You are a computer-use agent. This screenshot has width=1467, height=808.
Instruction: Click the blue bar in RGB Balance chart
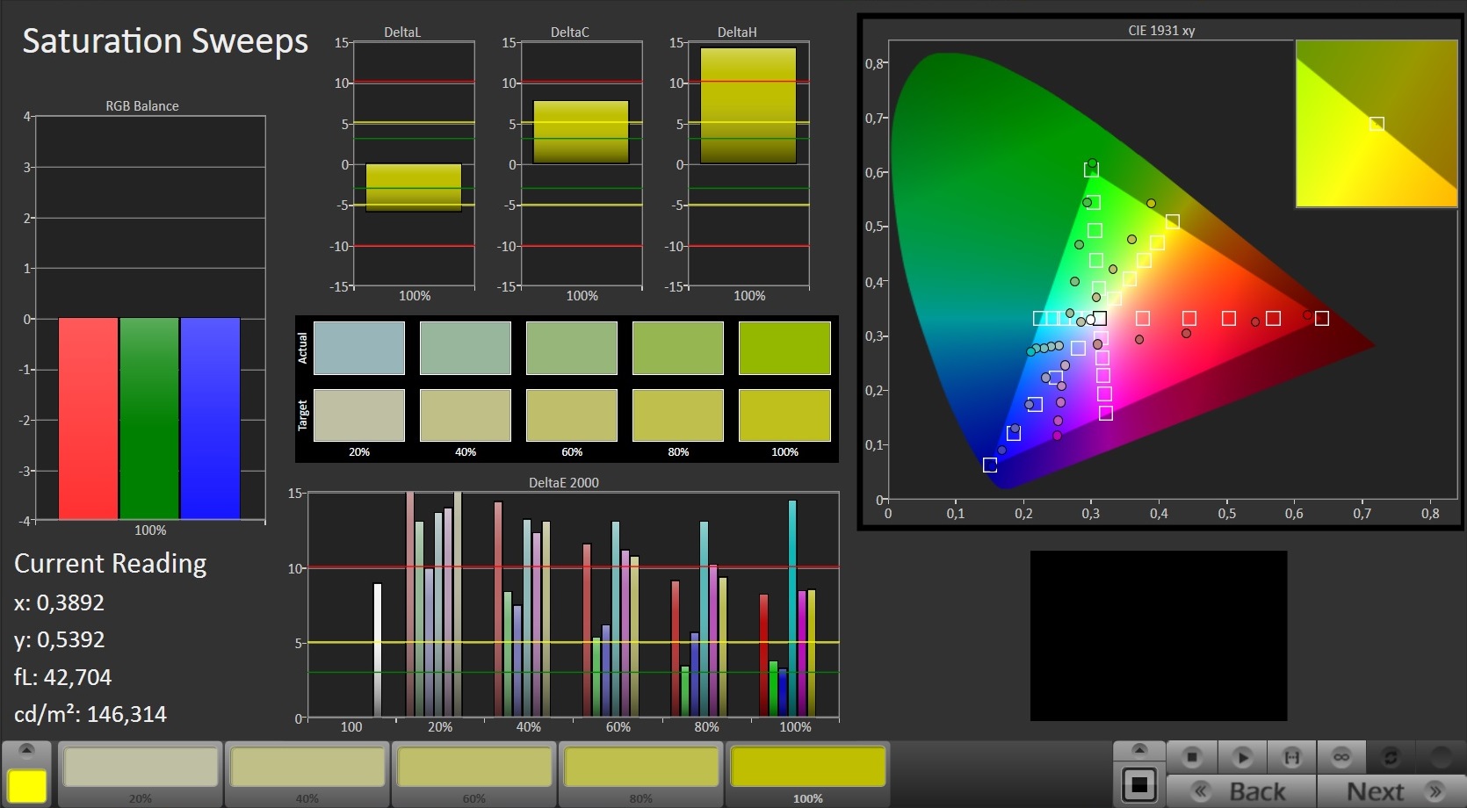pos(210,418)
